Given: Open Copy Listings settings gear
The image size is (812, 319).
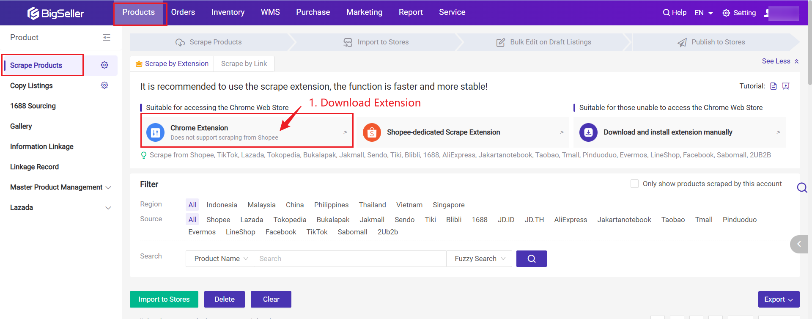Looking at the screenshot, I should coord(104,85).
